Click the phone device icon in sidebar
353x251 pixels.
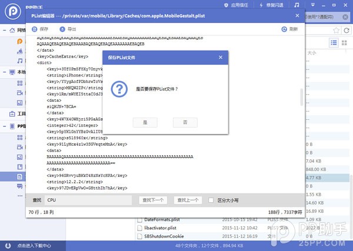12,126
